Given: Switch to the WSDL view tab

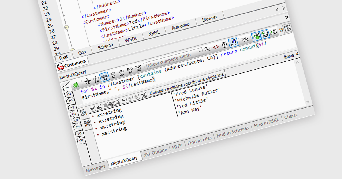Looking at the screenshot, I should [131, 39].
